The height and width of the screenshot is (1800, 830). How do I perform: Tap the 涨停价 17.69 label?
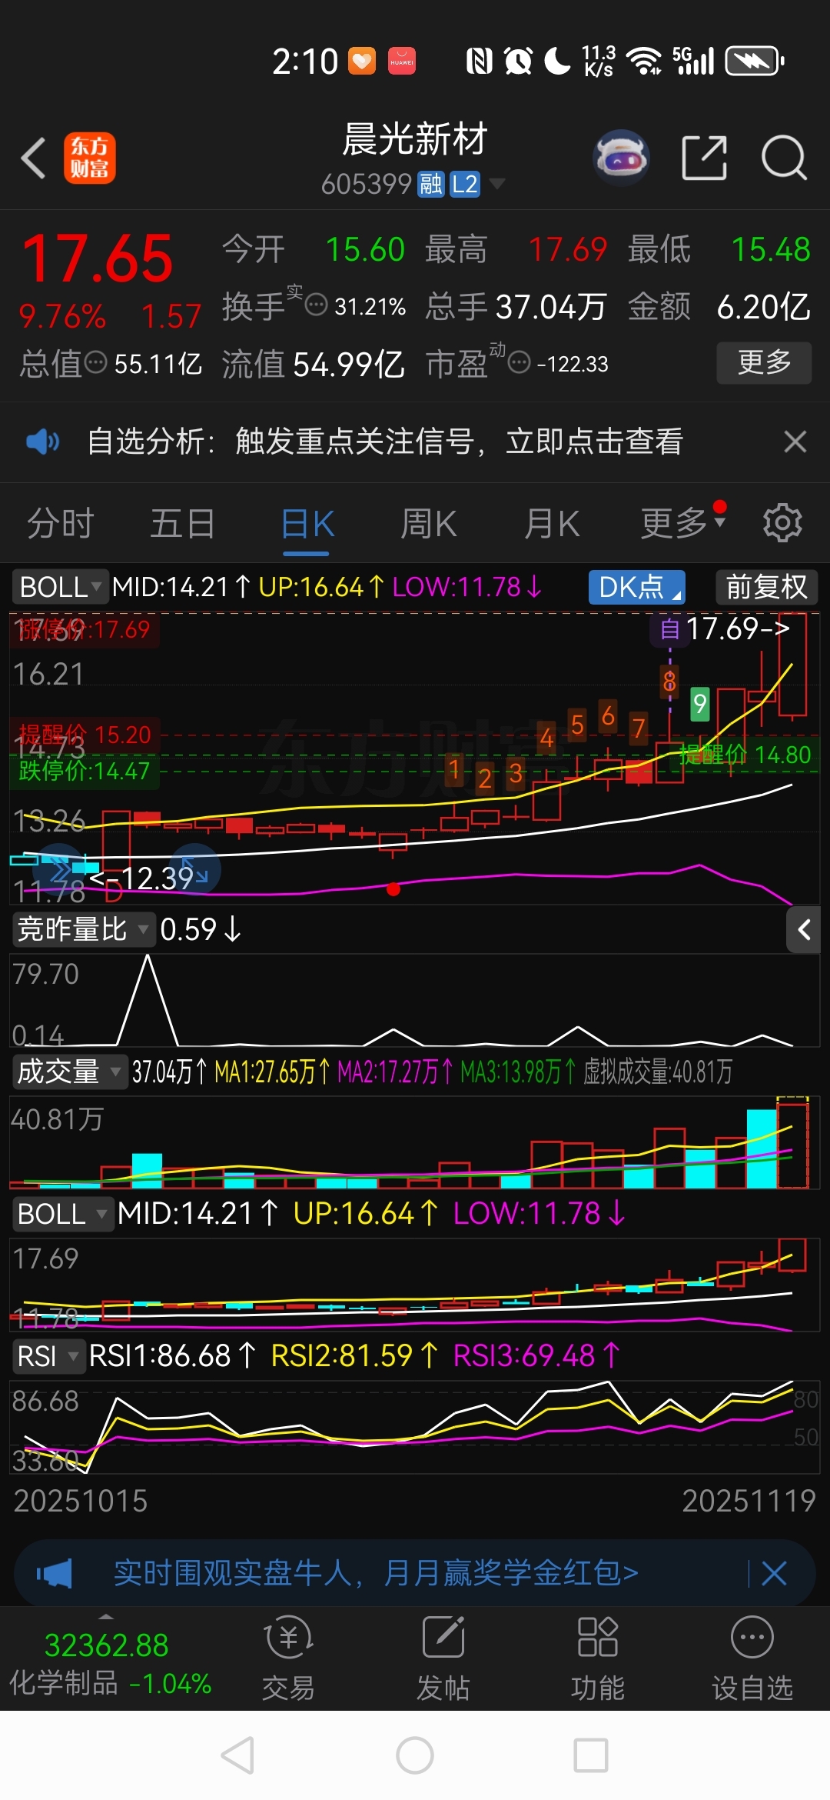coord(85,630)
